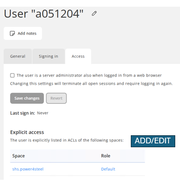Click the session termination warning text
This screenshot has width=180, height=185.
[91, 84]
